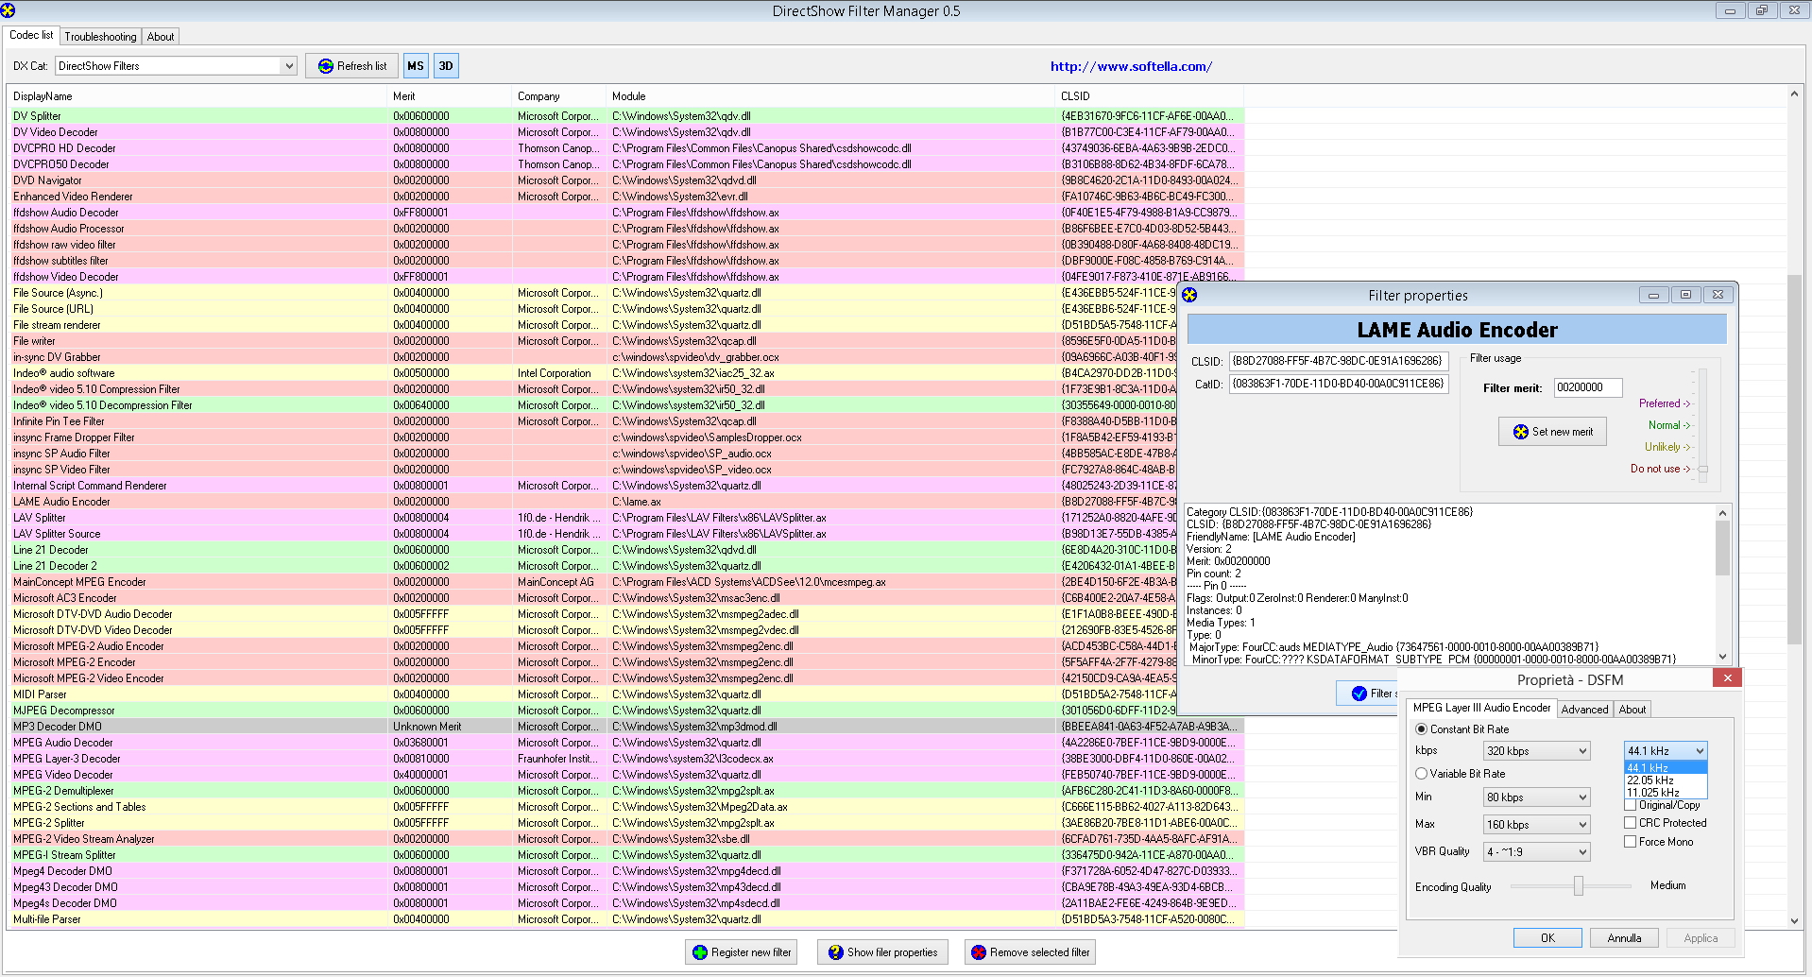Select the Variable Bit Rate option
The image size is (1812, 977).
coord(1421,774)
